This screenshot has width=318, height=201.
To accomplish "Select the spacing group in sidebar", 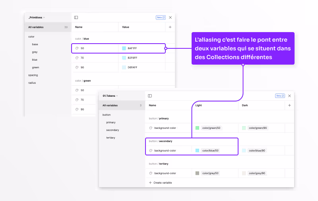I will click(33, 75).
